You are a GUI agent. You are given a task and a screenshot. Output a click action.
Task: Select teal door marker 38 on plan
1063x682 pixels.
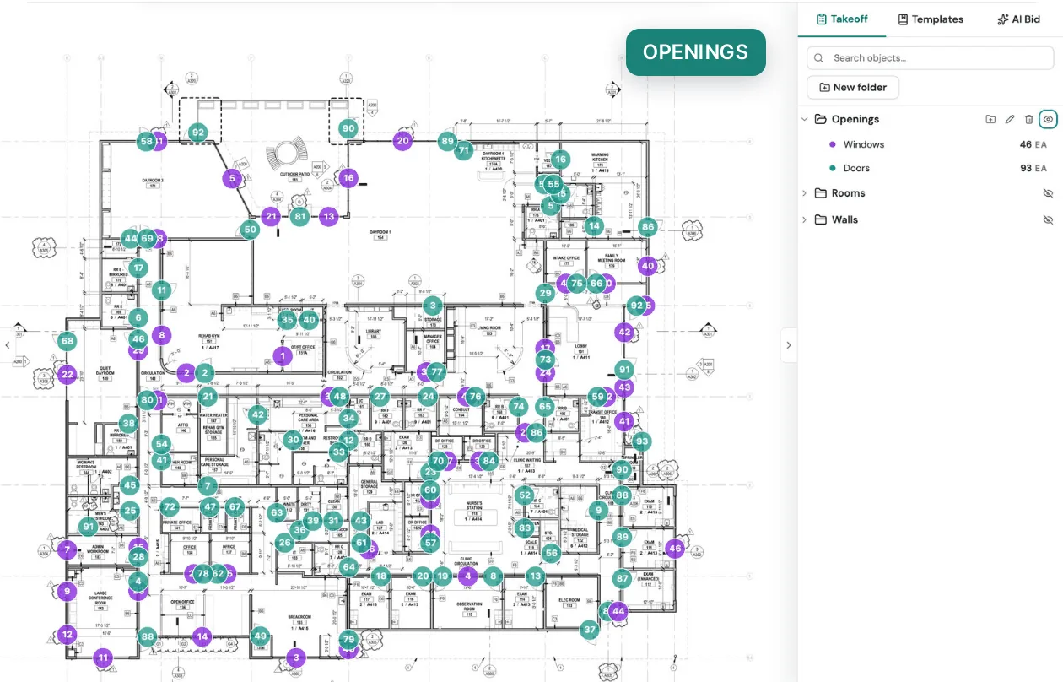click(128, 424)
